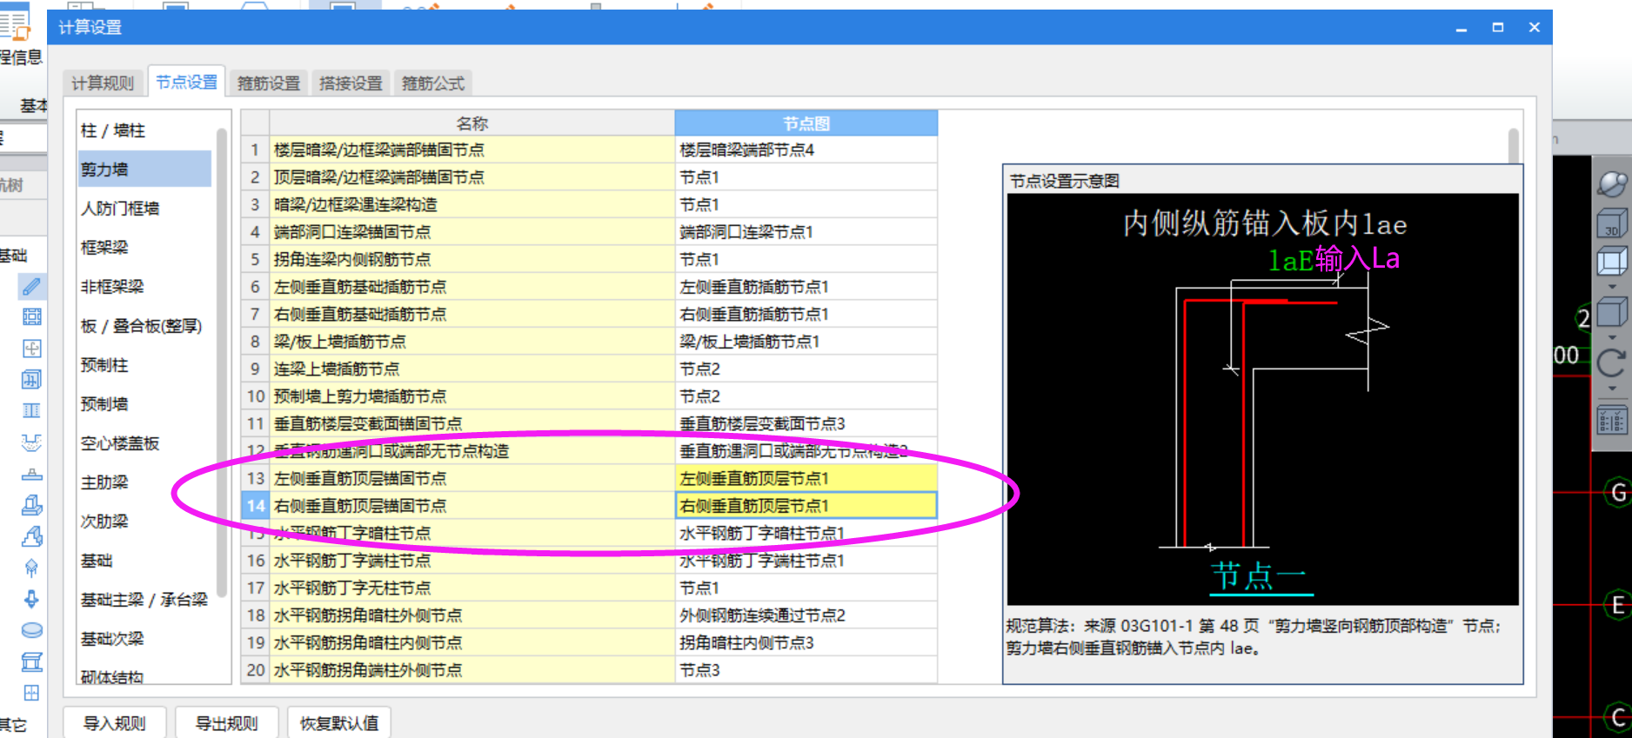Select 基础主梁 / 承台梁 in list
The image size is (1632, 738).
[144, 600]
